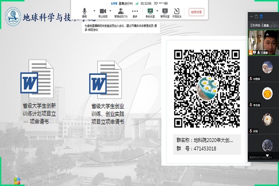Stop video using the camera icon
This screenshot has width=279, height=186.
[x=102, y=12]
